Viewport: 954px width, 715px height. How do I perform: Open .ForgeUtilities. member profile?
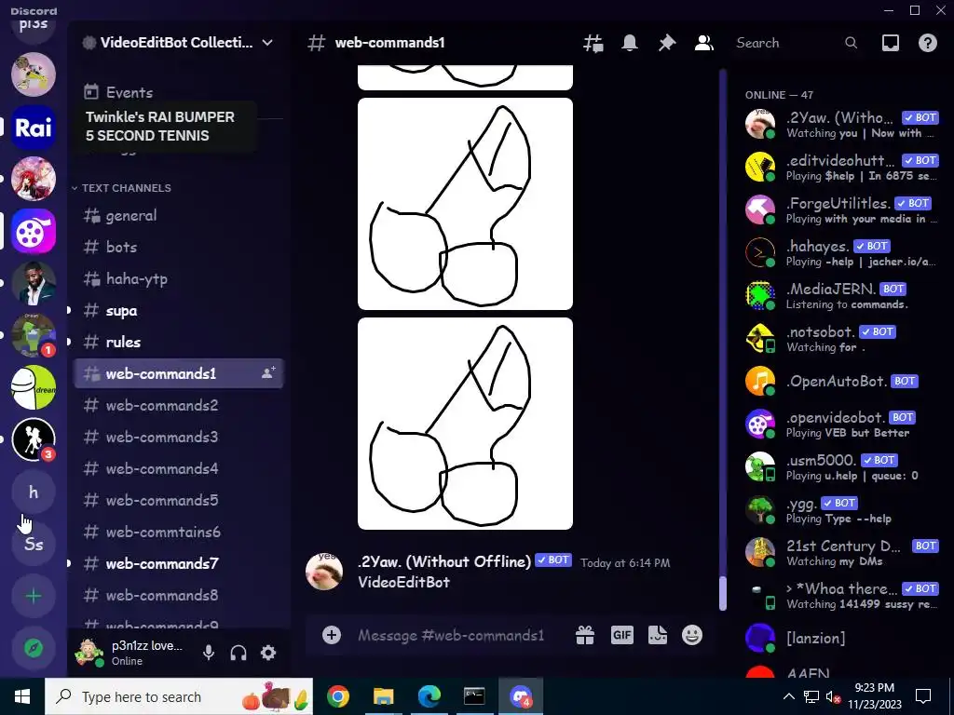(841, 209)
